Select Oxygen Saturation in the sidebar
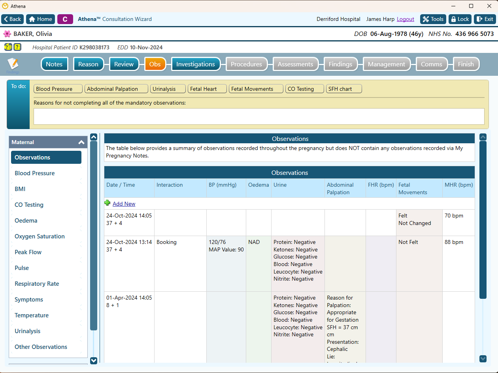 (x=46, y=236)
